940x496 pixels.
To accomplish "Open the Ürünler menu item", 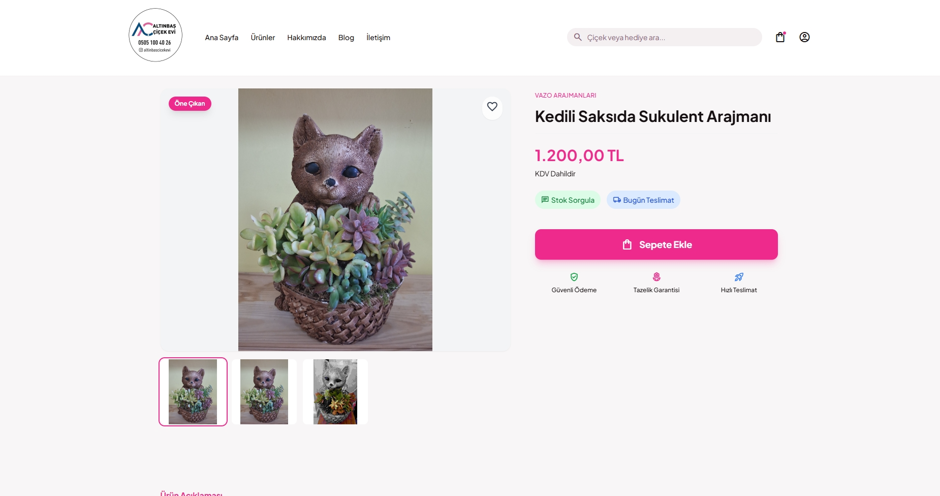I will coord(263,38).
